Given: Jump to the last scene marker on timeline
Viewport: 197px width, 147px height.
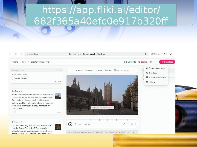Looking at the screenshot, I should pos(128,120).
